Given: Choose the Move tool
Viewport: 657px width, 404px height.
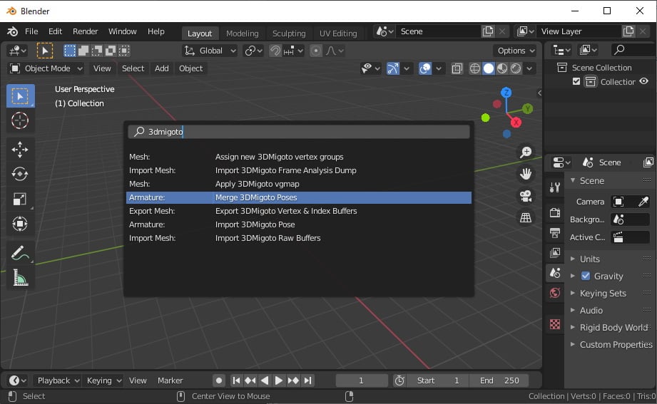Looking at the screenshot, I should pyautogui.click(x=20, y=150).
